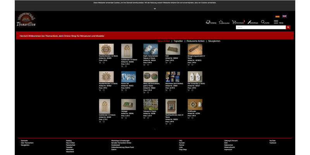Image resolution: width=310 pixels, height=155 pixels.
Task: Expand the Menü hamburger menu
Action: coord(276,22)
